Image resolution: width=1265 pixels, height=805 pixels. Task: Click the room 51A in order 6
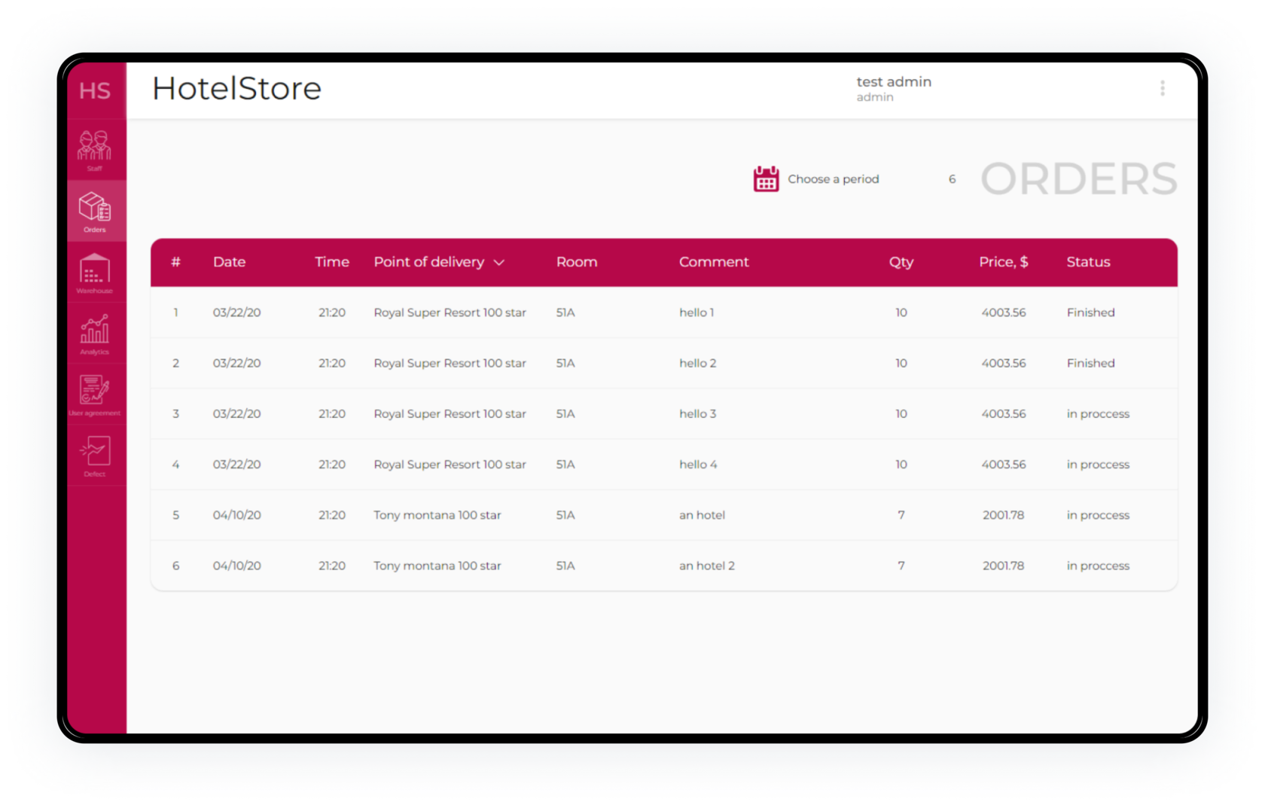point(565,566)
